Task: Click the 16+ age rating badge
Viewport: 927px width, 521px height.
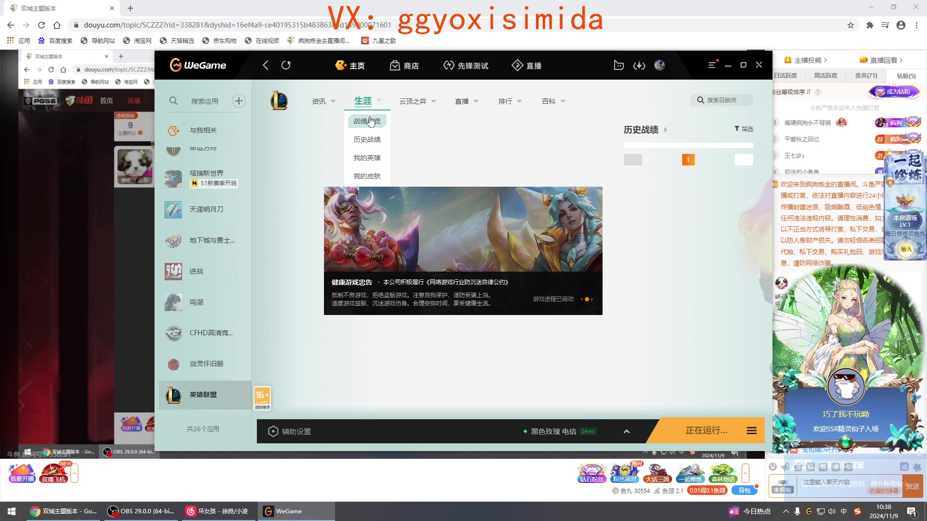Action: tap(262, 398)
